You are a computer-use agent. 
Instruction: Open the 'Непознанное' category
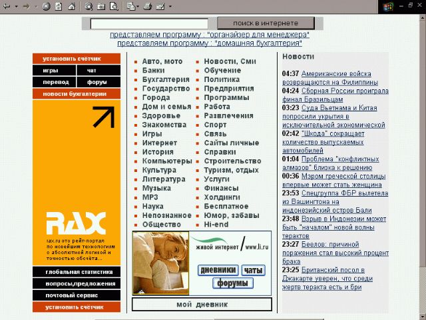(x=167, y=215)
